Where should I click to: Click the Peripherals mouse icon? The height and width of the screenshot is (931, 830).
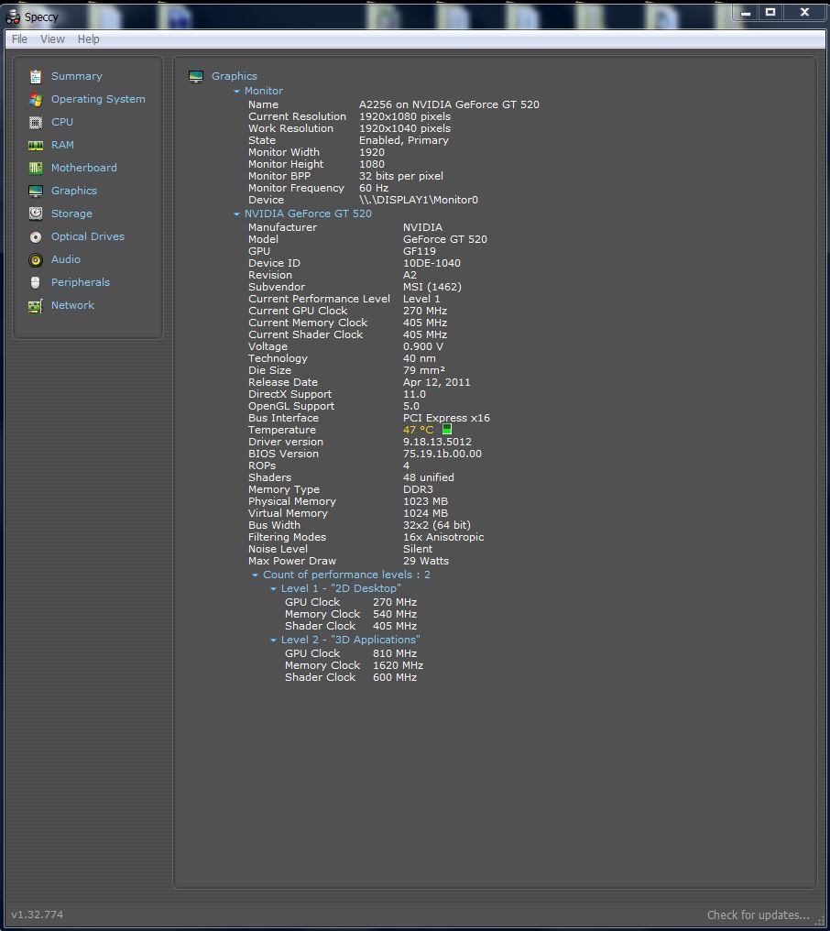pyautogui.click(x=36, y=282)
